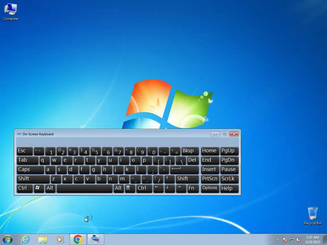Tap the equals plus key
This screenshot has width=327, height=245.
coord(175,151)
